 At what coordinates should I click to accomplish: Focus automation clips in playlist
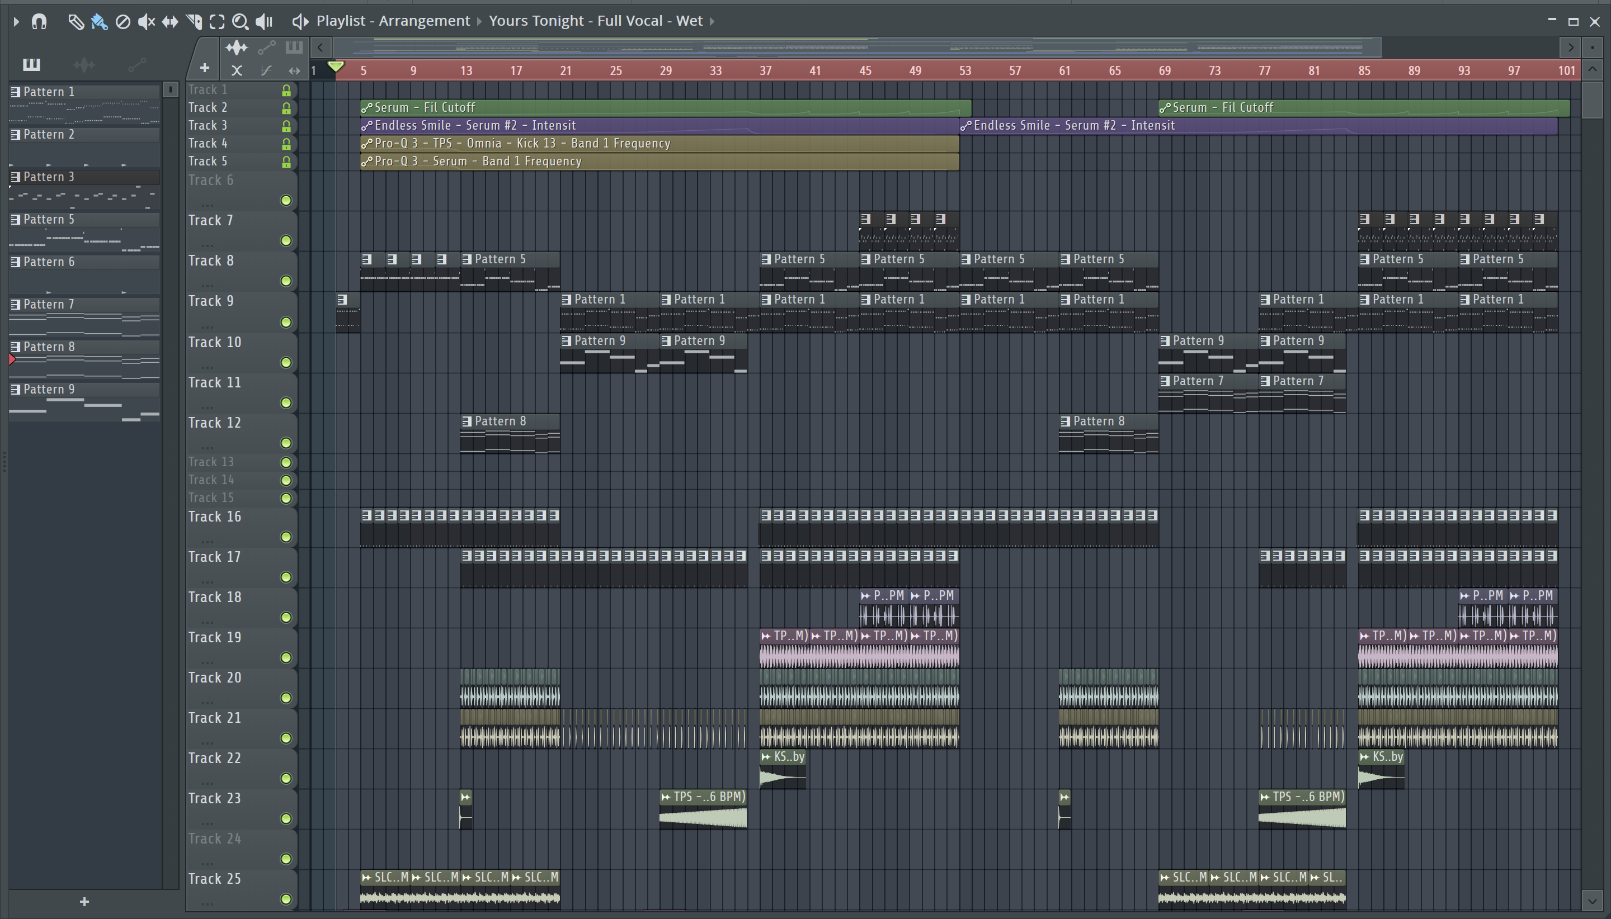266,48
